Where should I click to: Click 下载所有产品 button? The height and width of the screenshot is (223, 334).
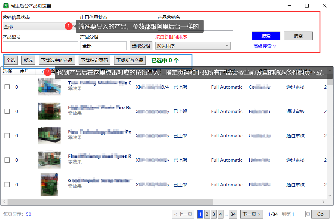[x=130, y=60]
